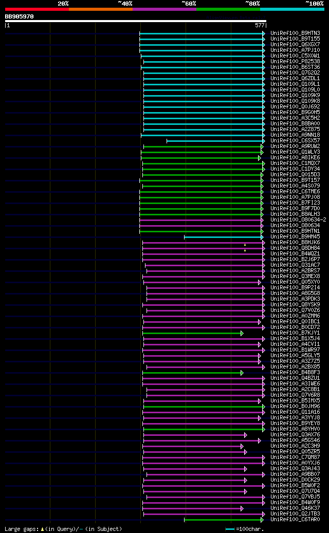Click the green alignment bar for UniRef100_C6TAR0
Viewport: 329px width, 533px height.
(224, 519)
